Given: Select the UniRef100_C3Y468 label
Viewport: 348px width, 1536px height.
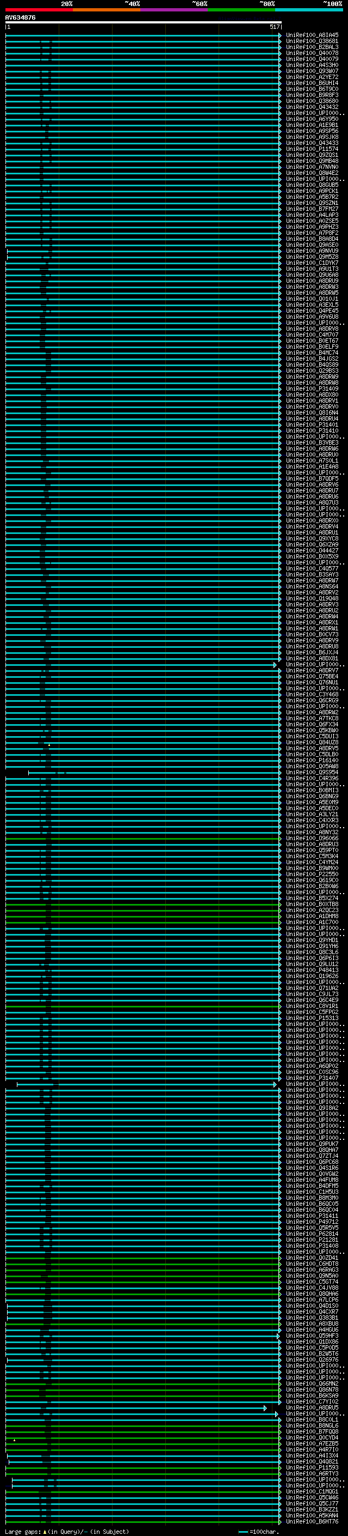Looking at the screenshot, I should [x=312, y=694].
